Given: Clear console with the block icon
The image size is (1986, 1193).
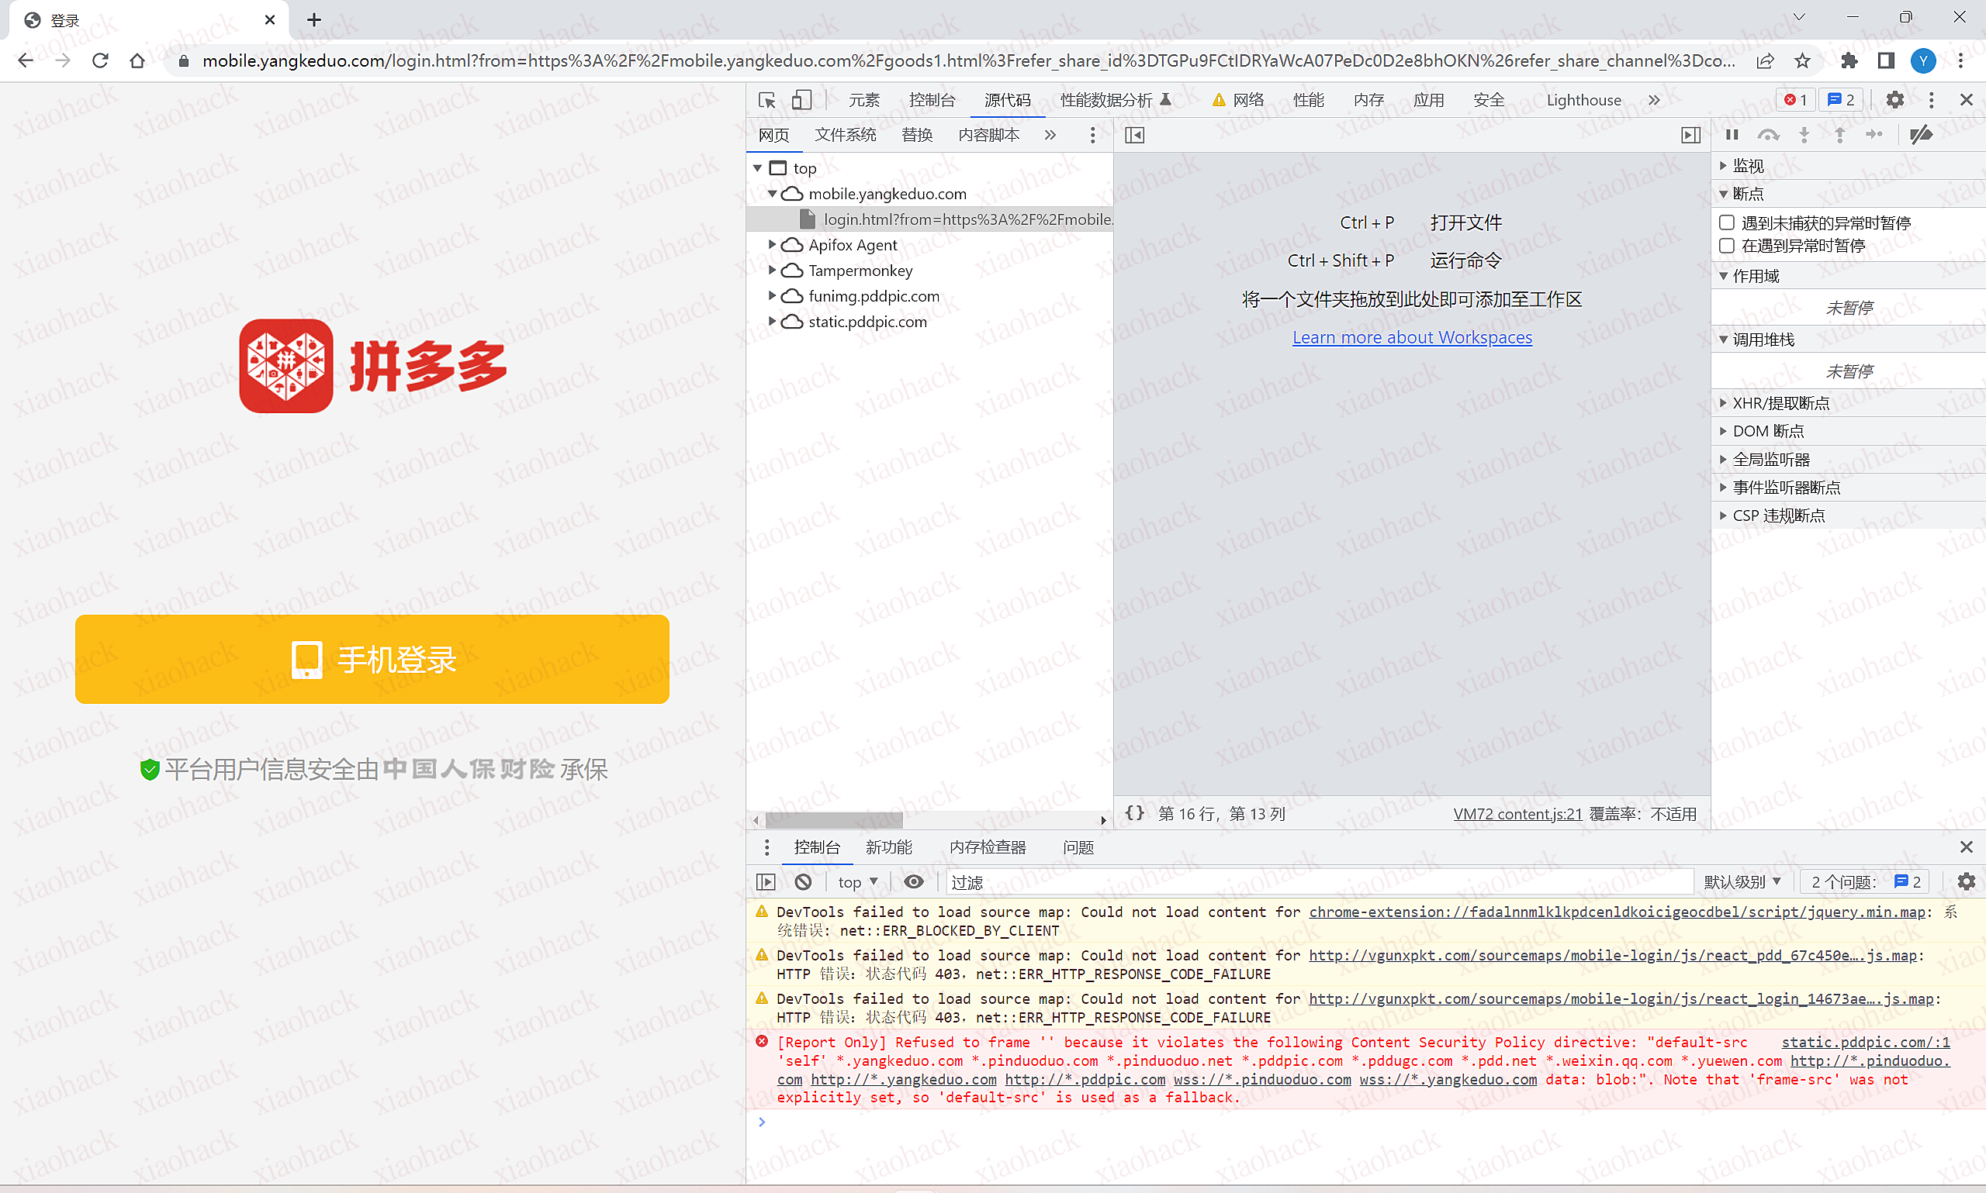Looking at the screenshot, I should tap(803, 882).
